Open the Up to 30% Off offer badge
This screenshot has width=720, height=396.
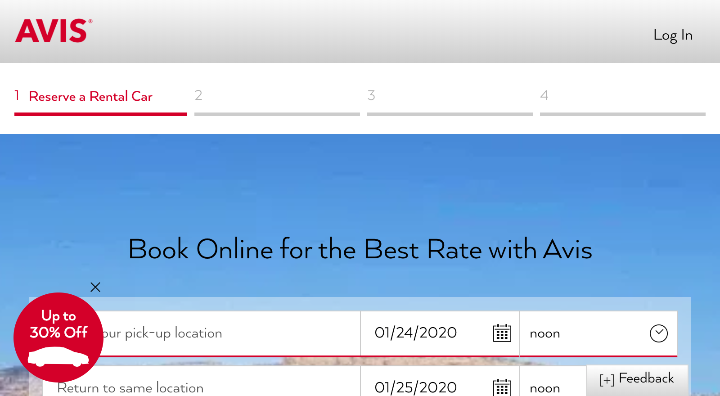coord(58,337)
